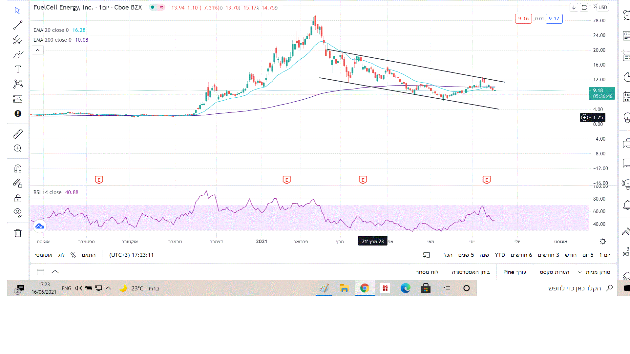Click the YTD range button
The image size is (630, 354).
[500, 255]
